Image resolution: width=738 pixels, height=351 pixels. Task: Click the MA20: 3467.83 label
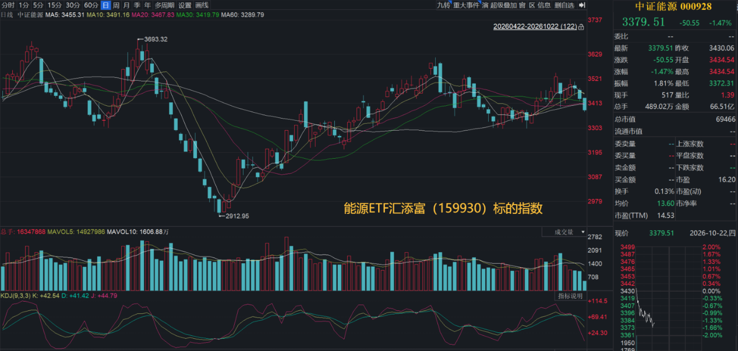(153, 15)
